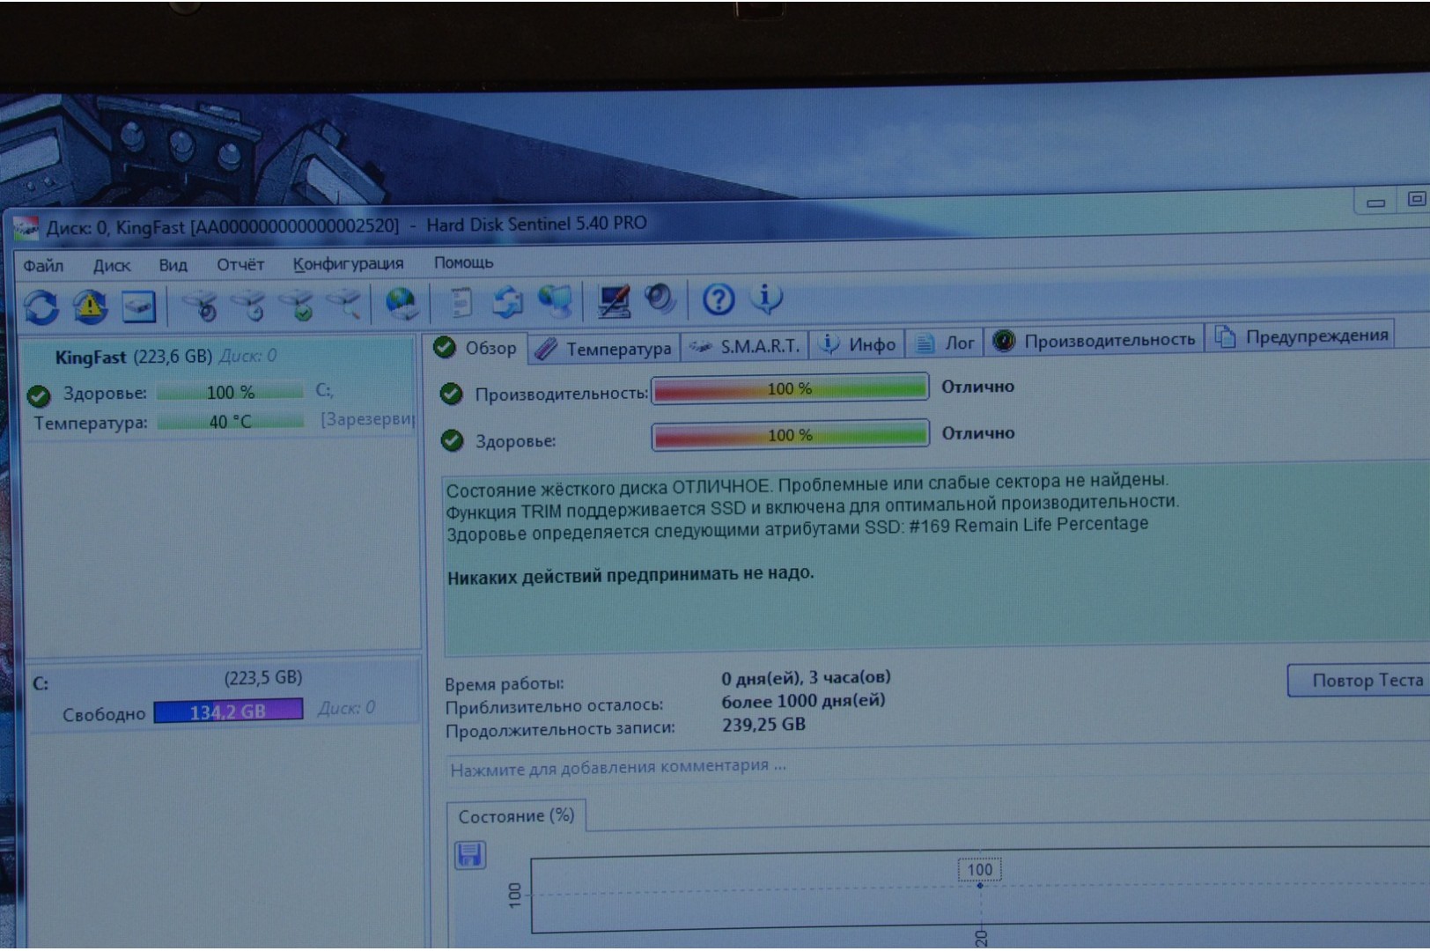Image resolution: width=1430 pixels, height=951 pixels.
Task: Click the save floppy icon beside the chart
Action: (x=469, y=855)
